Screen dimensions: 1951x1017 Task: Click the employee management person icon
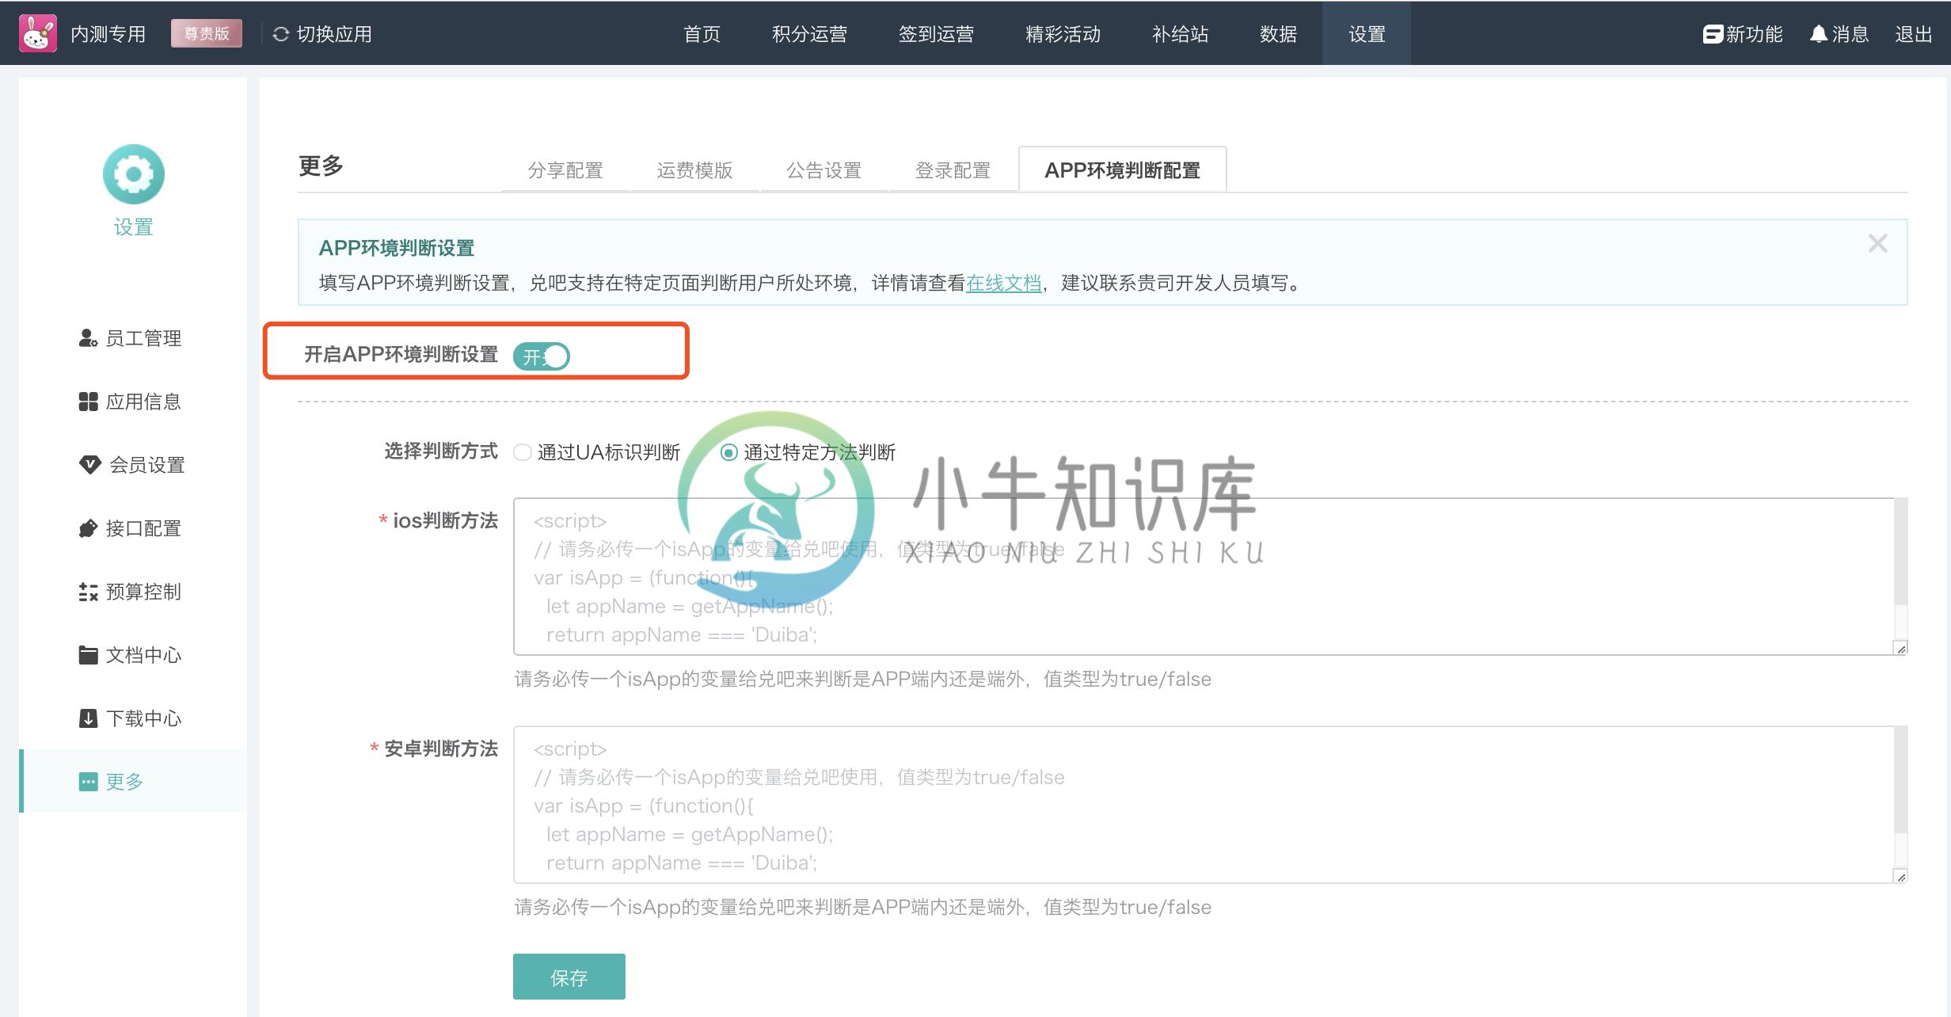pos(88,338)
